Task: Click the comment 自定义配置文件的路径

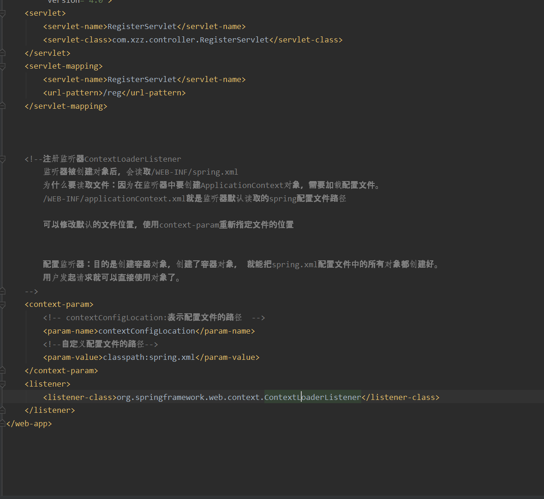Action: click(101, 344)
